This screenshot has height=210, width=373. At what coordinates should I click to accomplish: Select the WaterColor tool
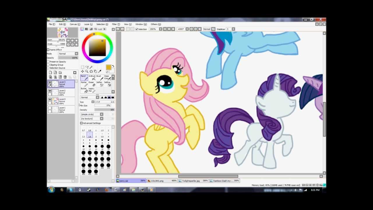[107, 78]
